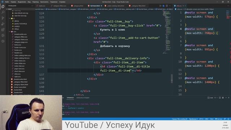This screenshot has width=231, height=130.
Task: Open the Run and Debug view
Action: click(x=3, y=24)
